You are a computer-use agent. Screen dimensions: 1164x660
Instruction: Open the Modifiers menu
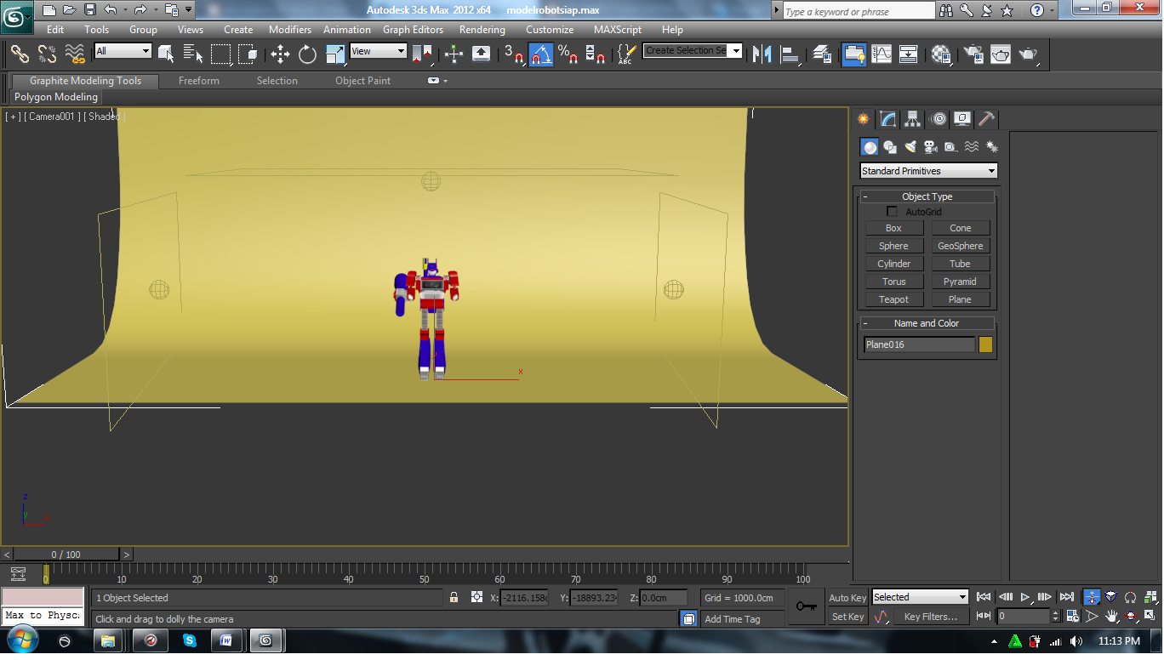tap(289, 30)
